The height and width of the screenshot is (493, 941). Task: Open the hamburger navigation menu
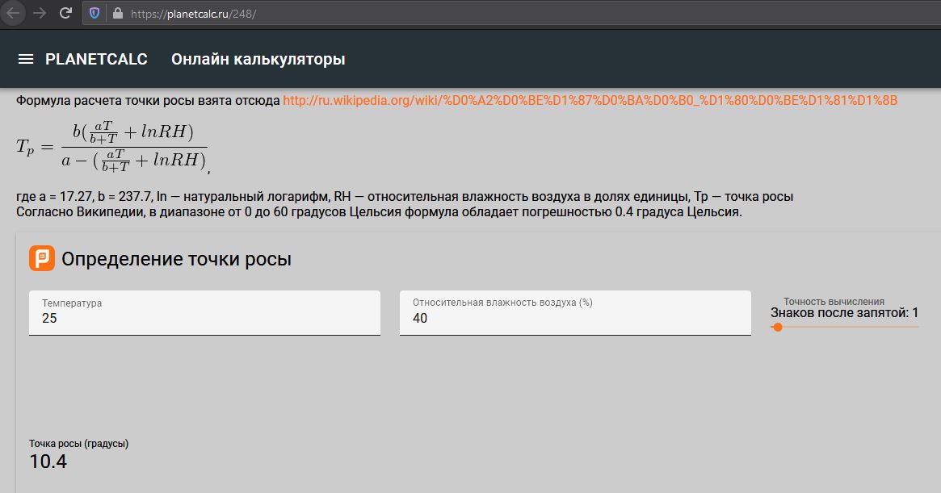coord(26,59)
